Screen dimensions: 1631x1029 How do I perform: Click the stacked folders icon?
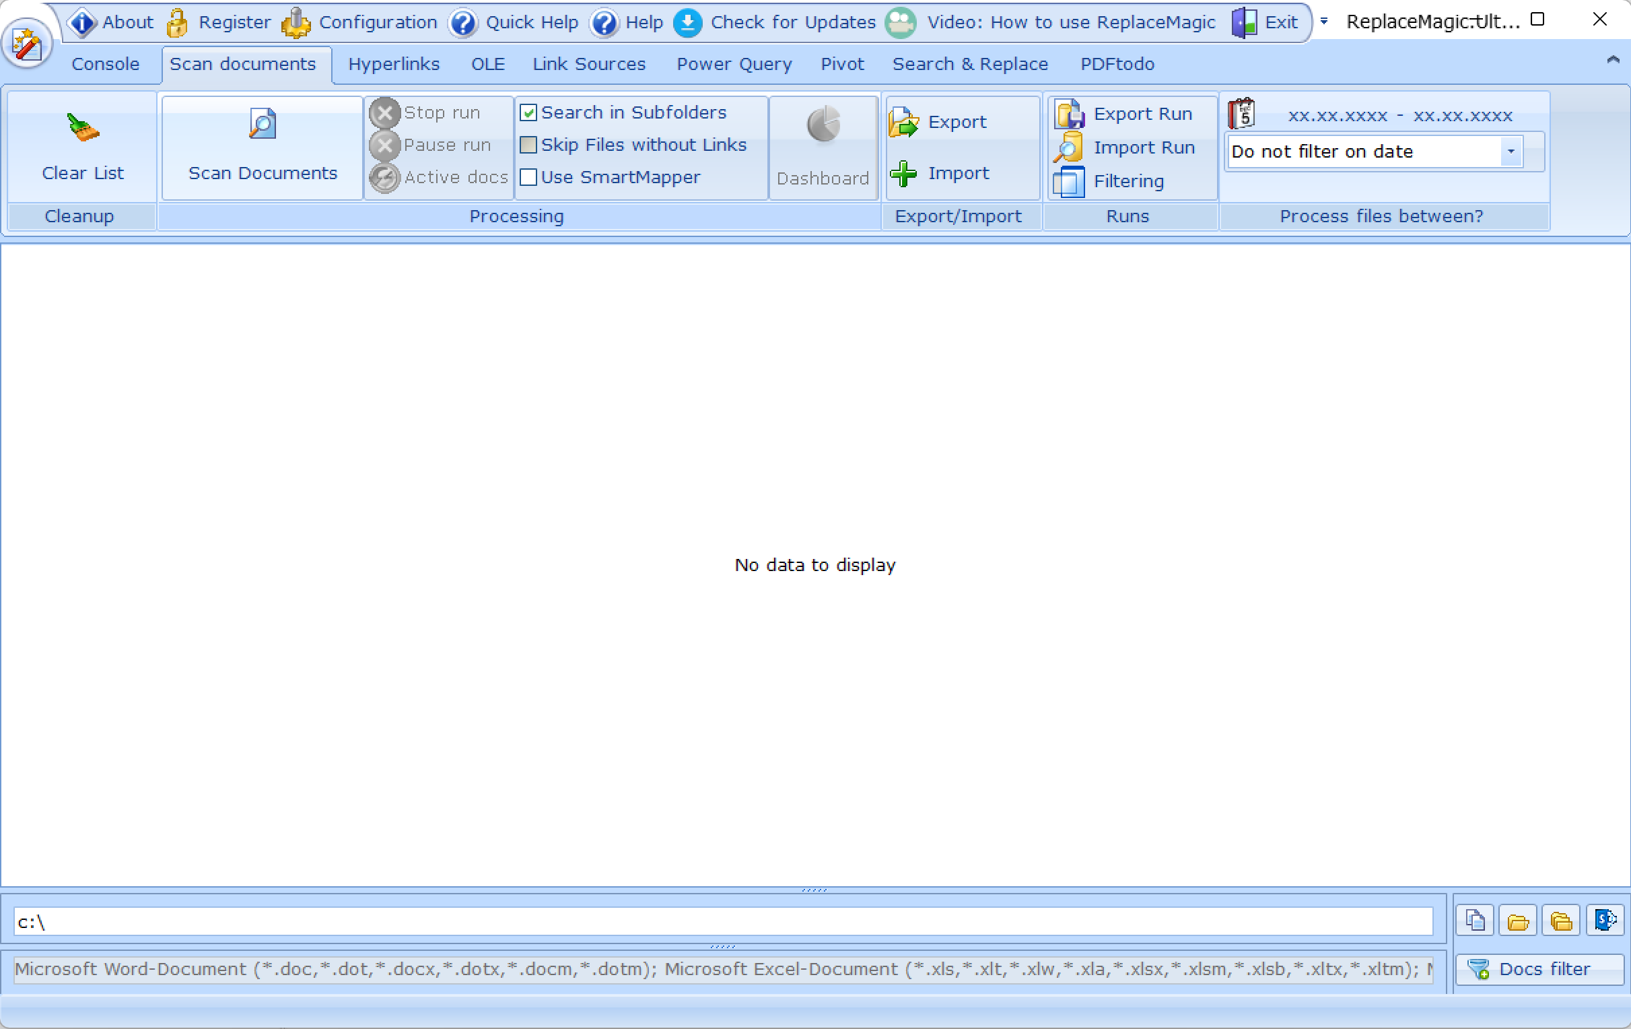[x=1560, y=921]
